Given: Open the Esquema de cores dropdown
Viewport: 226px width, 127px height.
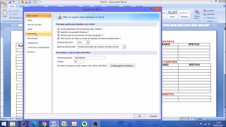Looking at the screenshot, I should click(88, 42).
